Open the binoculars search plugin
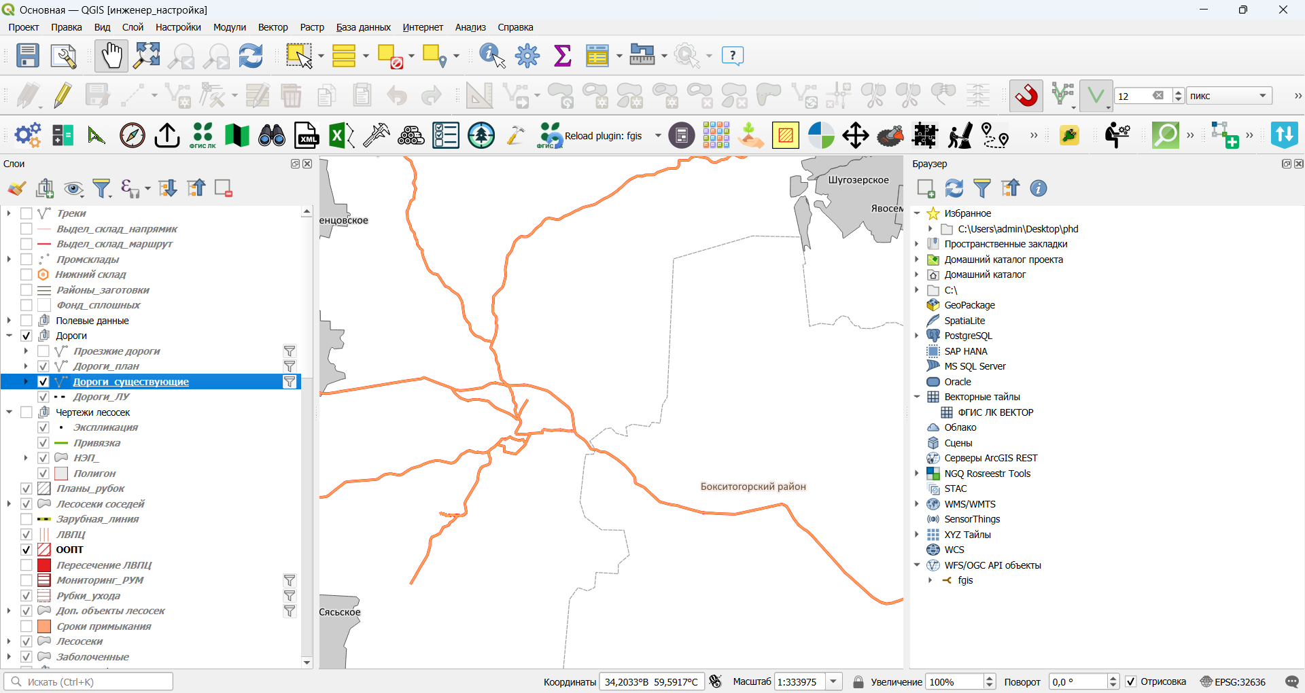Viewport: 1305px width, 693px height. (272, 135)
